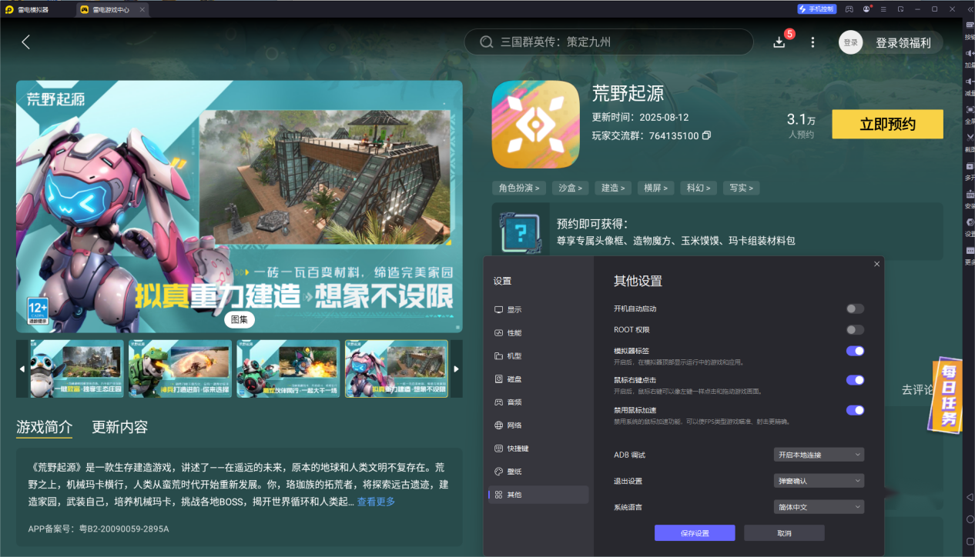Open the last game screenshot thumbnail in the carousel
The width and height of the screenshot is (975, 557).
396,369
